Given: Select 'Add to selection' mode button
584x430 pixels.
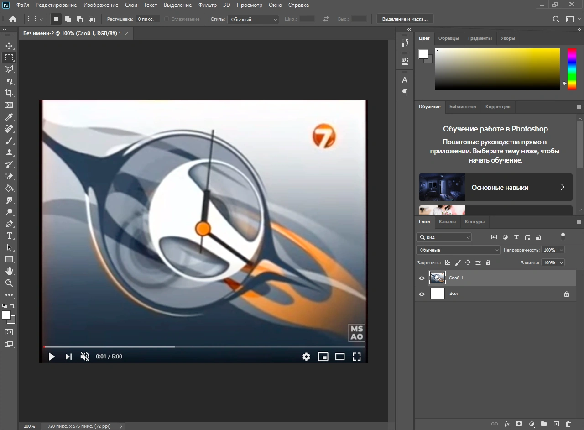Looking at the screenshot, I should click(x=68, y=19).
